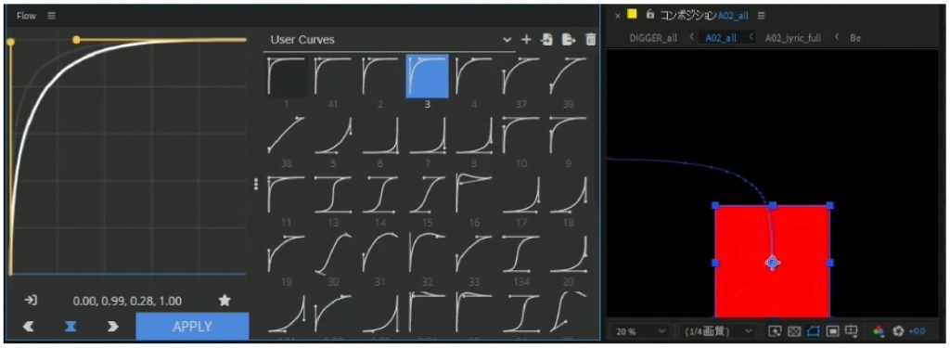Toggle the mask and shape path visibility
The image size is (950, 348).
pyautogui.click(x=813, y=331)
